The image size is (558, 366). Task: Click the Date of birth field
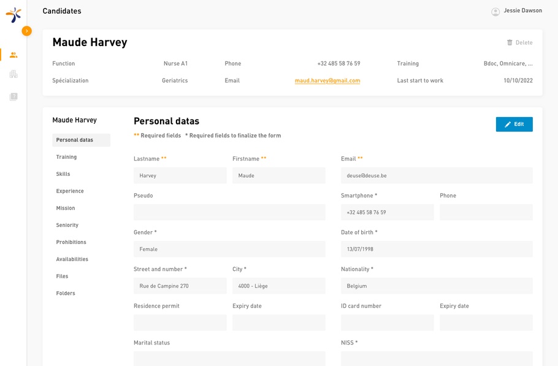pyautogui.click(x=437, y=249)
